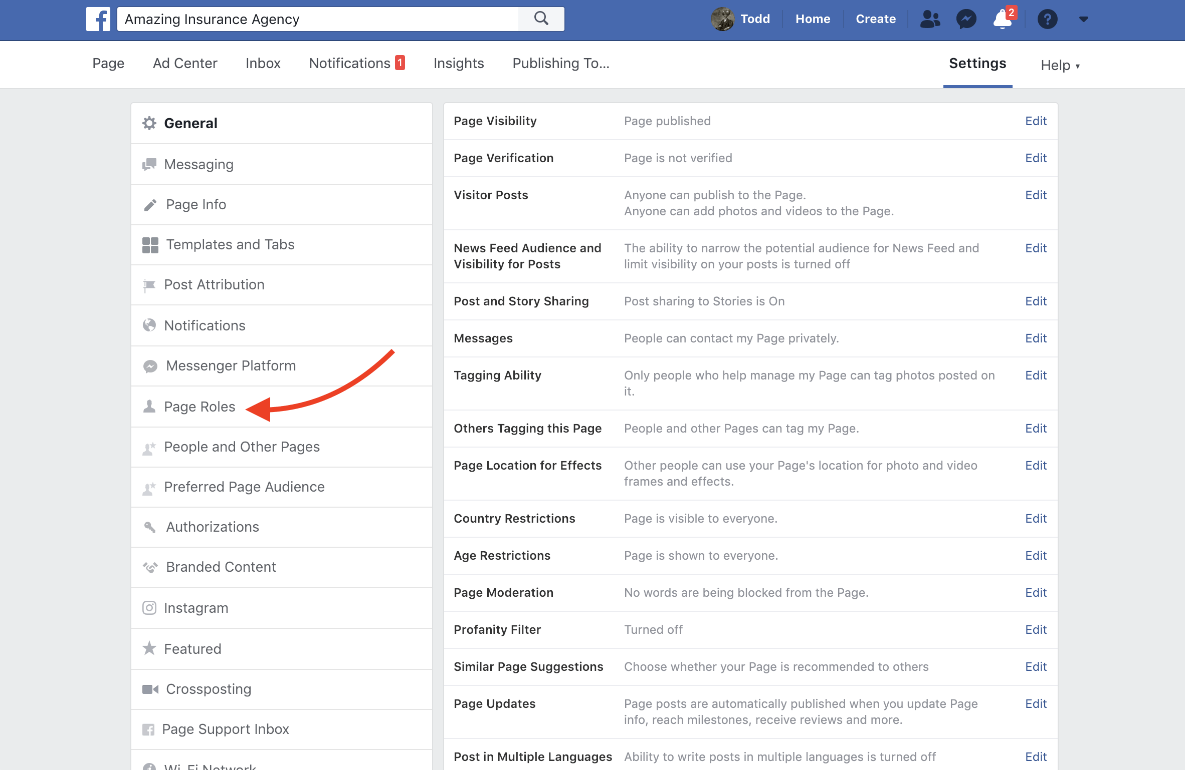The image size is (1185, 770).
Task: Expand the account dropdown arrow
Action: coord(1084,19)
